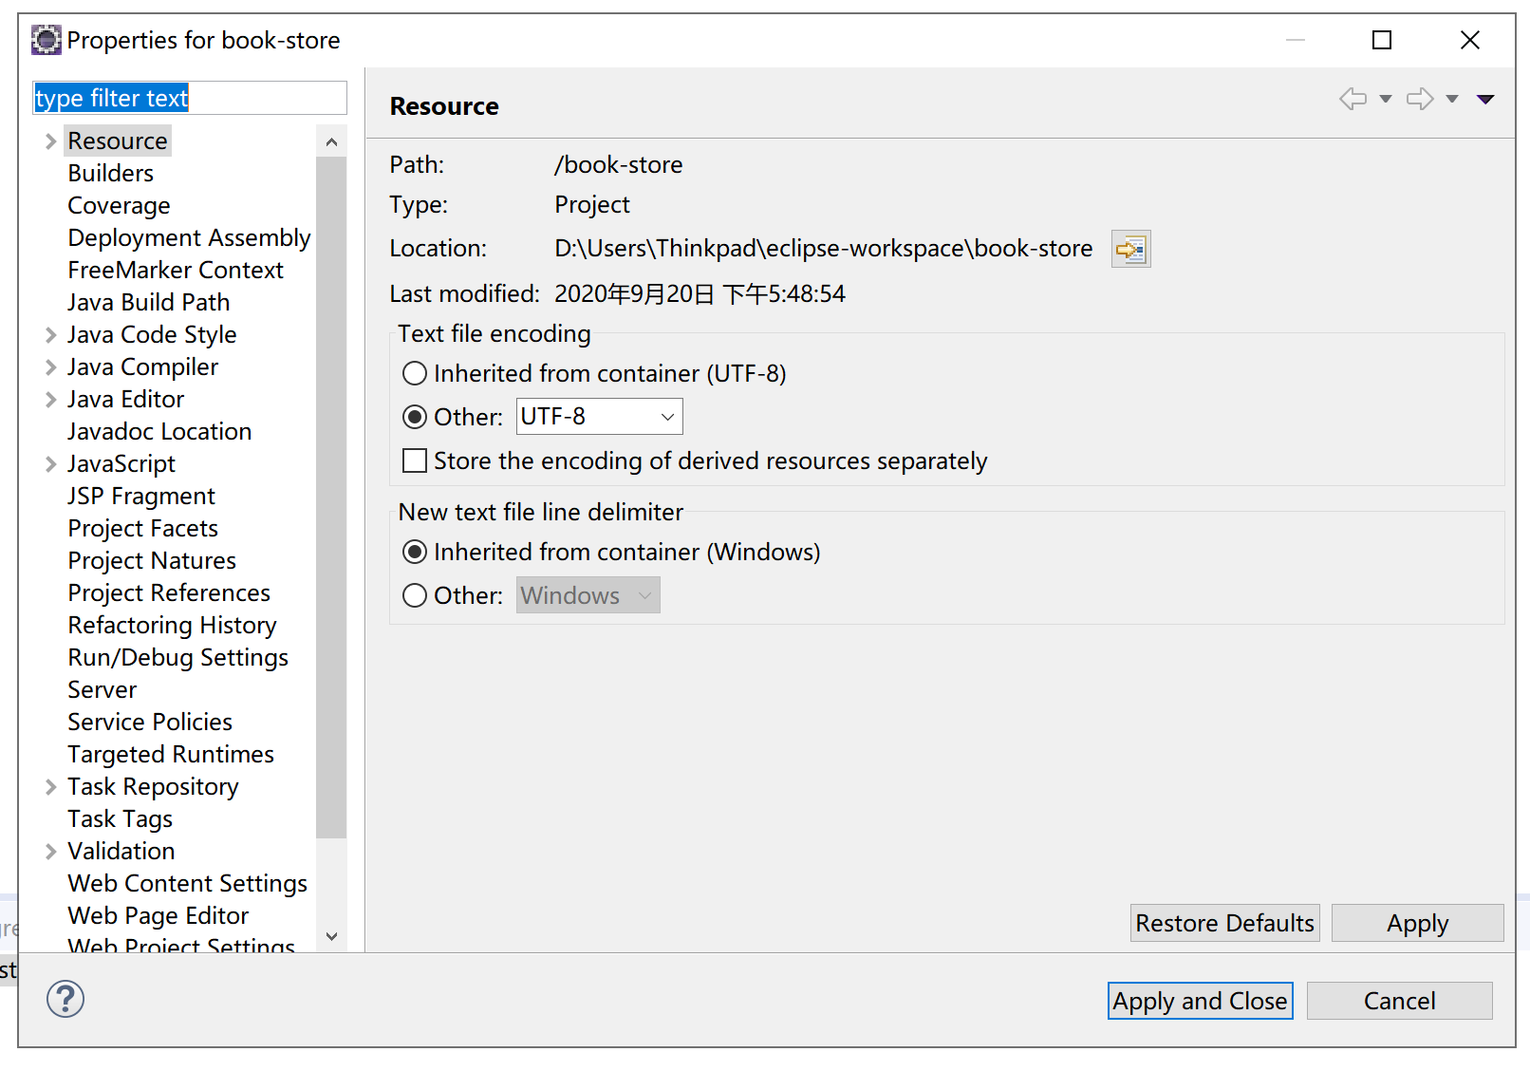Open Web Content Settings page

[188, 883]
